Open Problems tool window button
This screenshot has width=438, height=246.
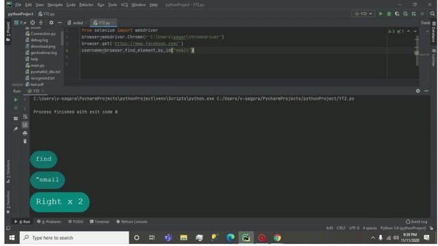49,221
